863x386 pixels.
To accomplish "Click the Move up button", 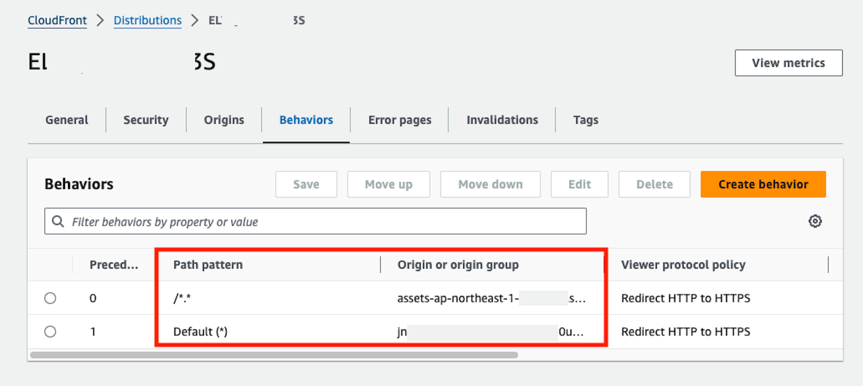I will pyautogui.click(x=388, y=184).
